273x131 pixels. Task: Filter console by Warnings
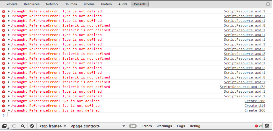tap(164, 126)
